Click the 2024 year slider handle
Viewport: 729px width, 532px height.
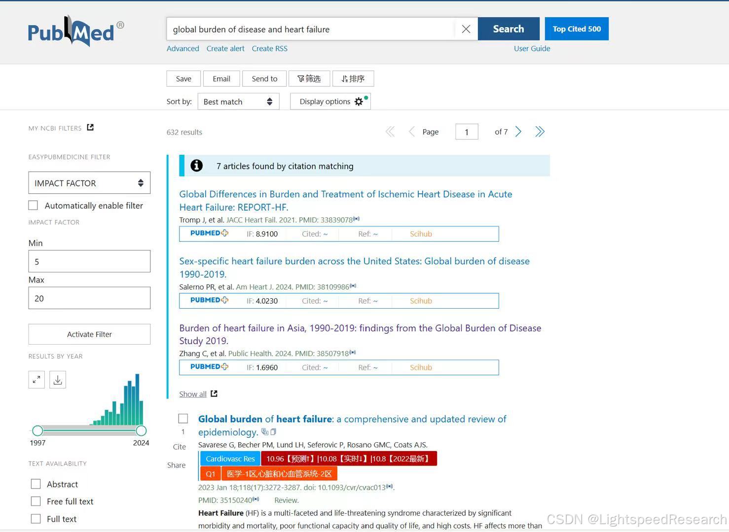(x=141, y=431)
